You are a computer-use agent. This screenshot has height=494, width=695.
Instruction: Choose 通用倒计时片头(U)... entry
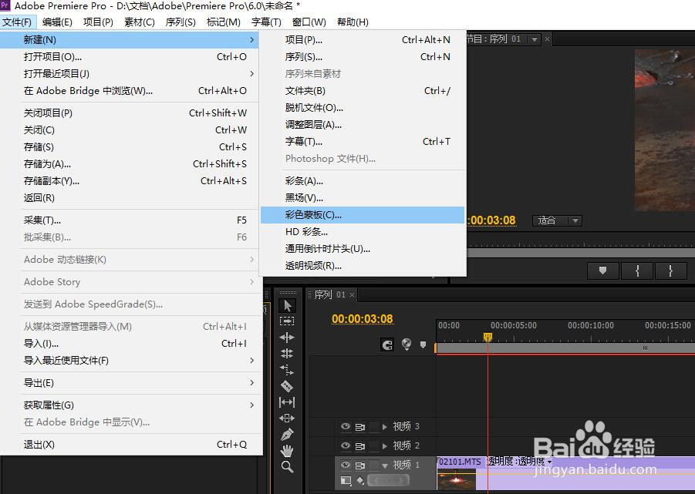pos(363,249)
